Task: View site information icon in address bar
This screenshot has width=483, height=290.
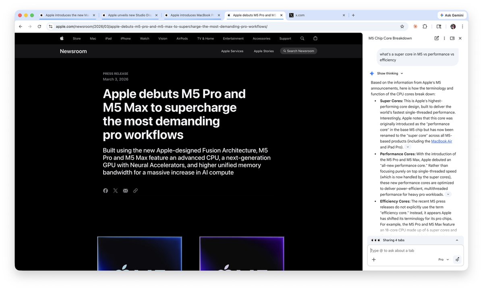Action: point(50,27)
